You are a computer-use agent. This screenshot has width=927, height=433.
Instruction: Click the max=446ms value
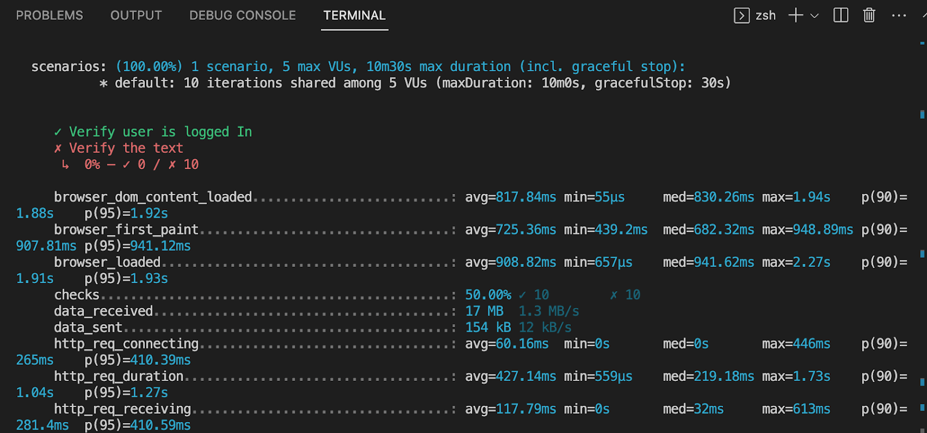tap(796, 344)
